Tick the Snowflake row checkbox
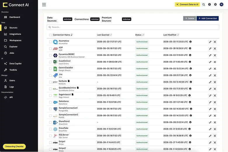 (x=50, y=129)
